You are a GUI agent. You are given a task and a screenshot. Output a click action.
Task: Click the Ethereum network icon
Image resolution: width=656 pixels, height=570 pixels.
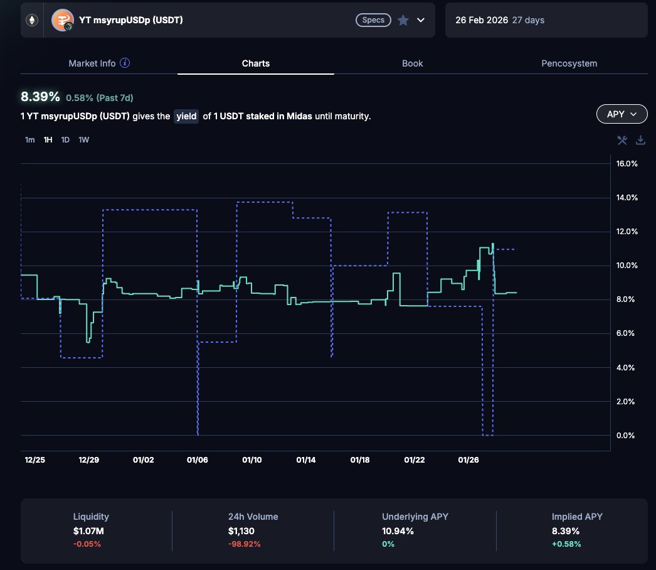31,20
